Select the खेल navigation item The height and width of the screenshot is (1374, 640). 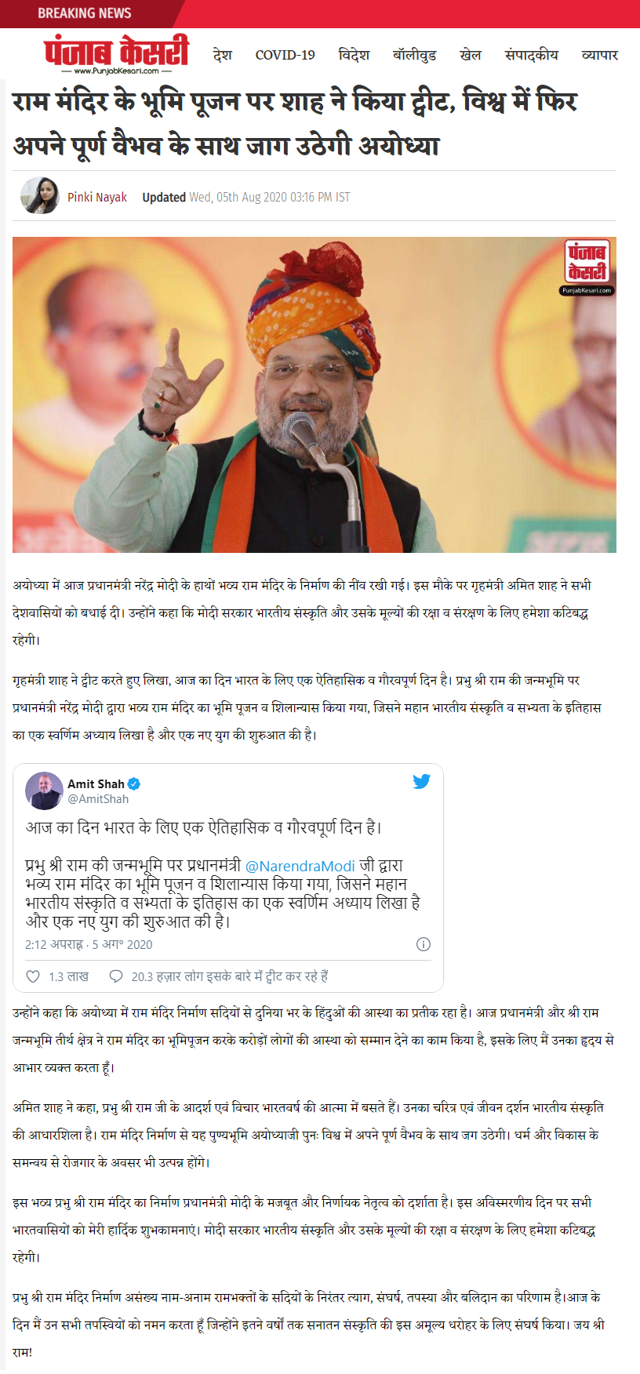471,55
